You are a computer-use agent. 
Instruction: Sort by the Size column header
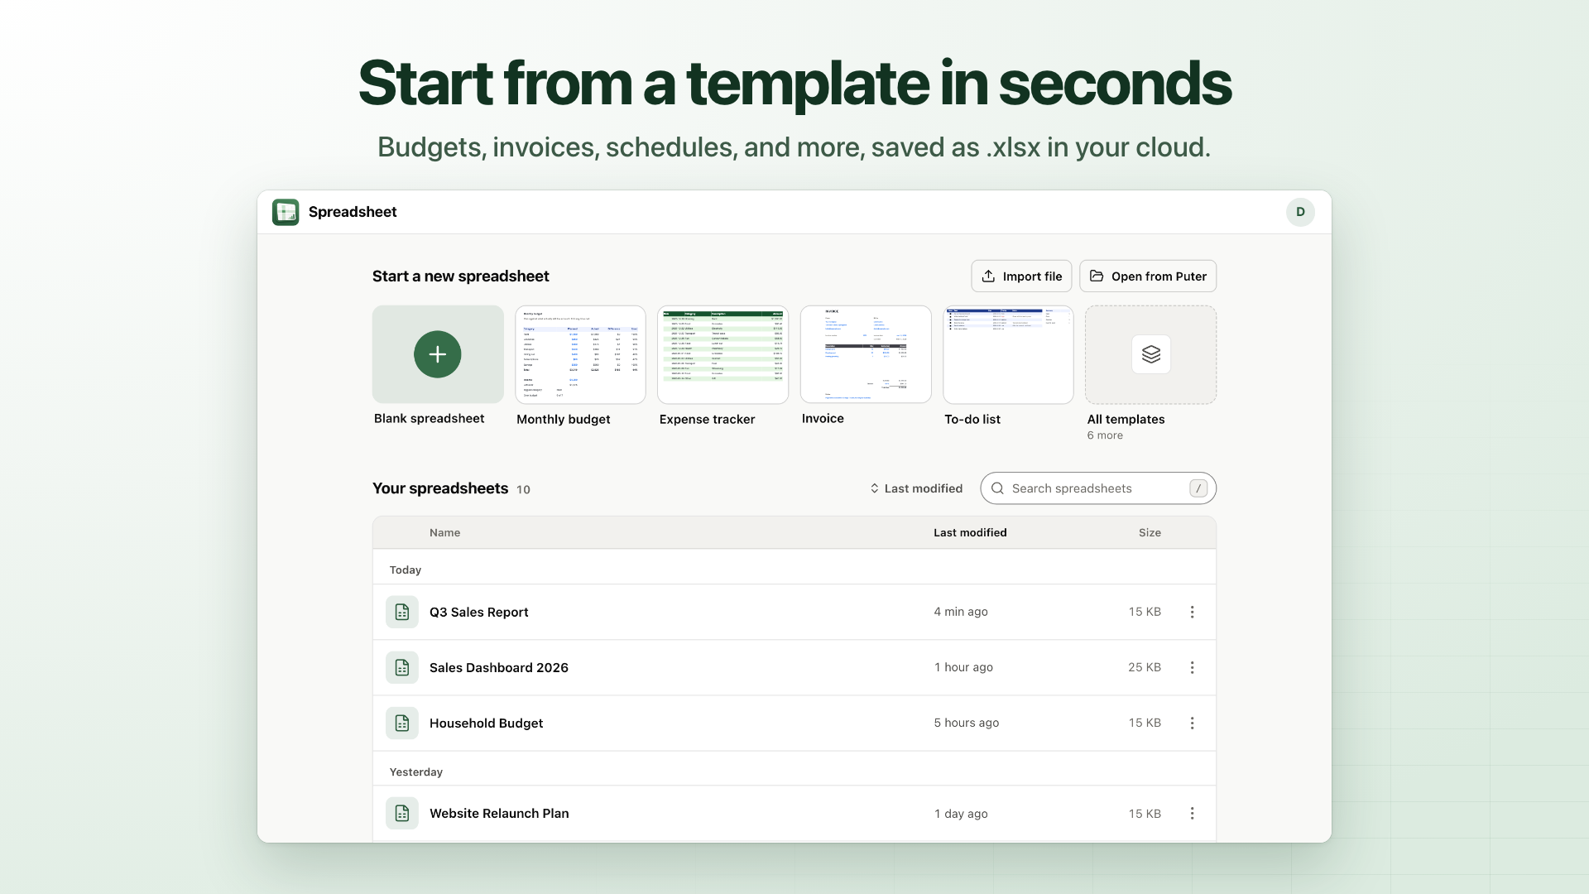pyautogui.click(x=1150, y=532)
